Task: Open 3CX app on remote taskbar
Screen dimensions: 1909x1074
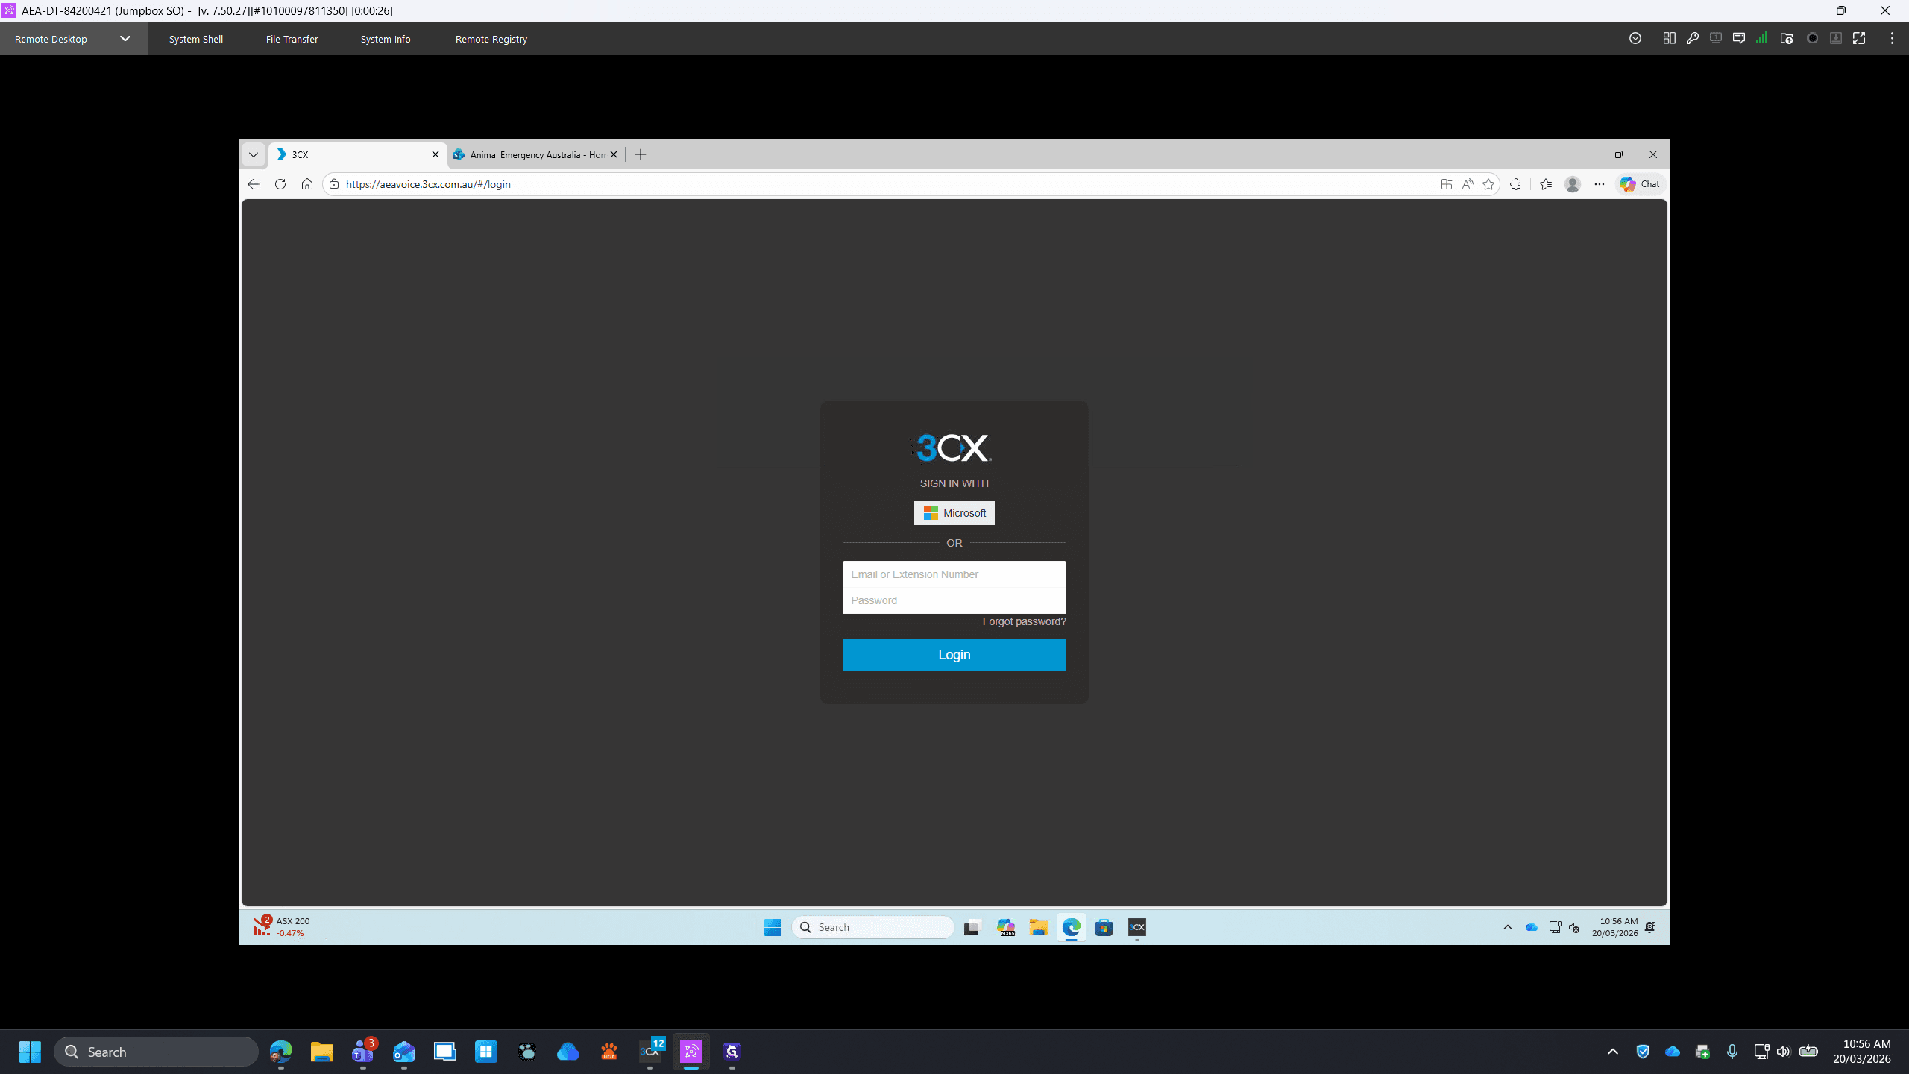Action: 1137,927
